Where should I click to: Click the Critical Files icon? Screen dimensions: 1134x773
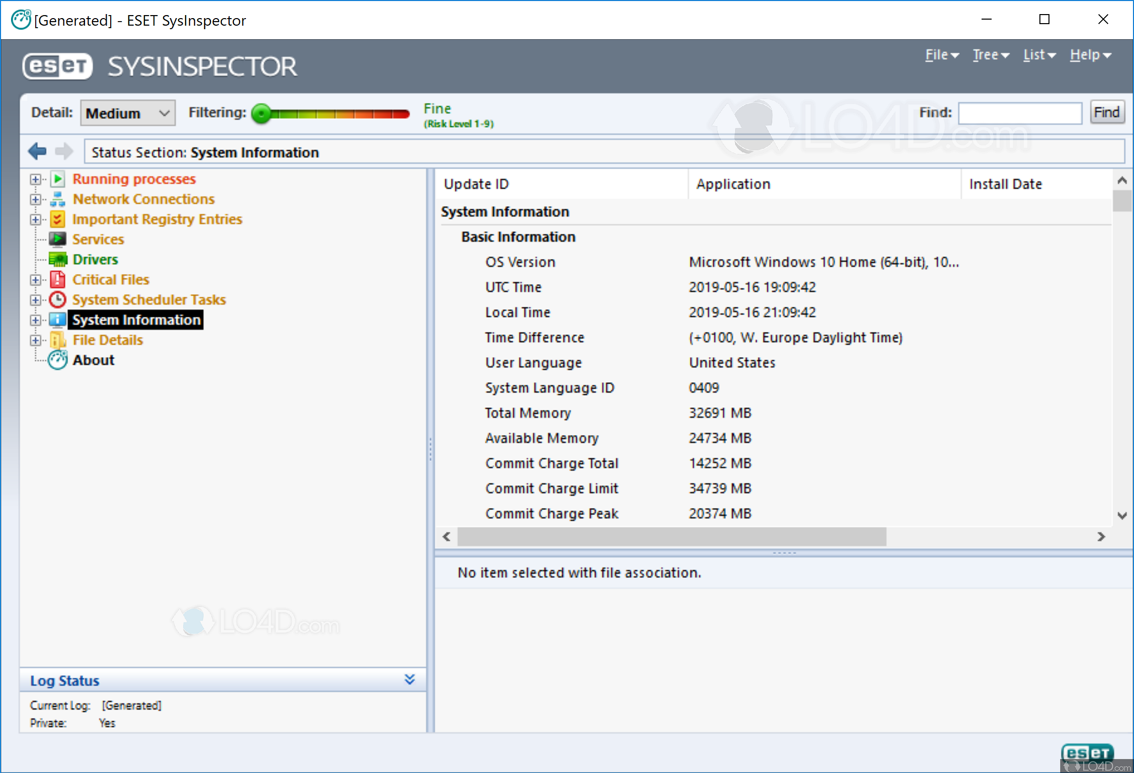coord(57,280)
